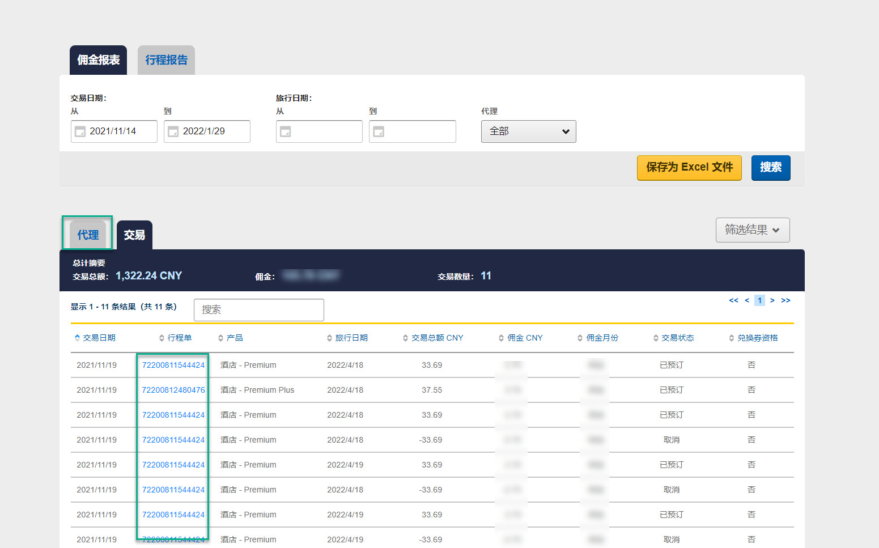This screenshot has height=548, width=879.
Task: Sort by 交易总额 CNY column arrows
Action: (x=405, y=338)
